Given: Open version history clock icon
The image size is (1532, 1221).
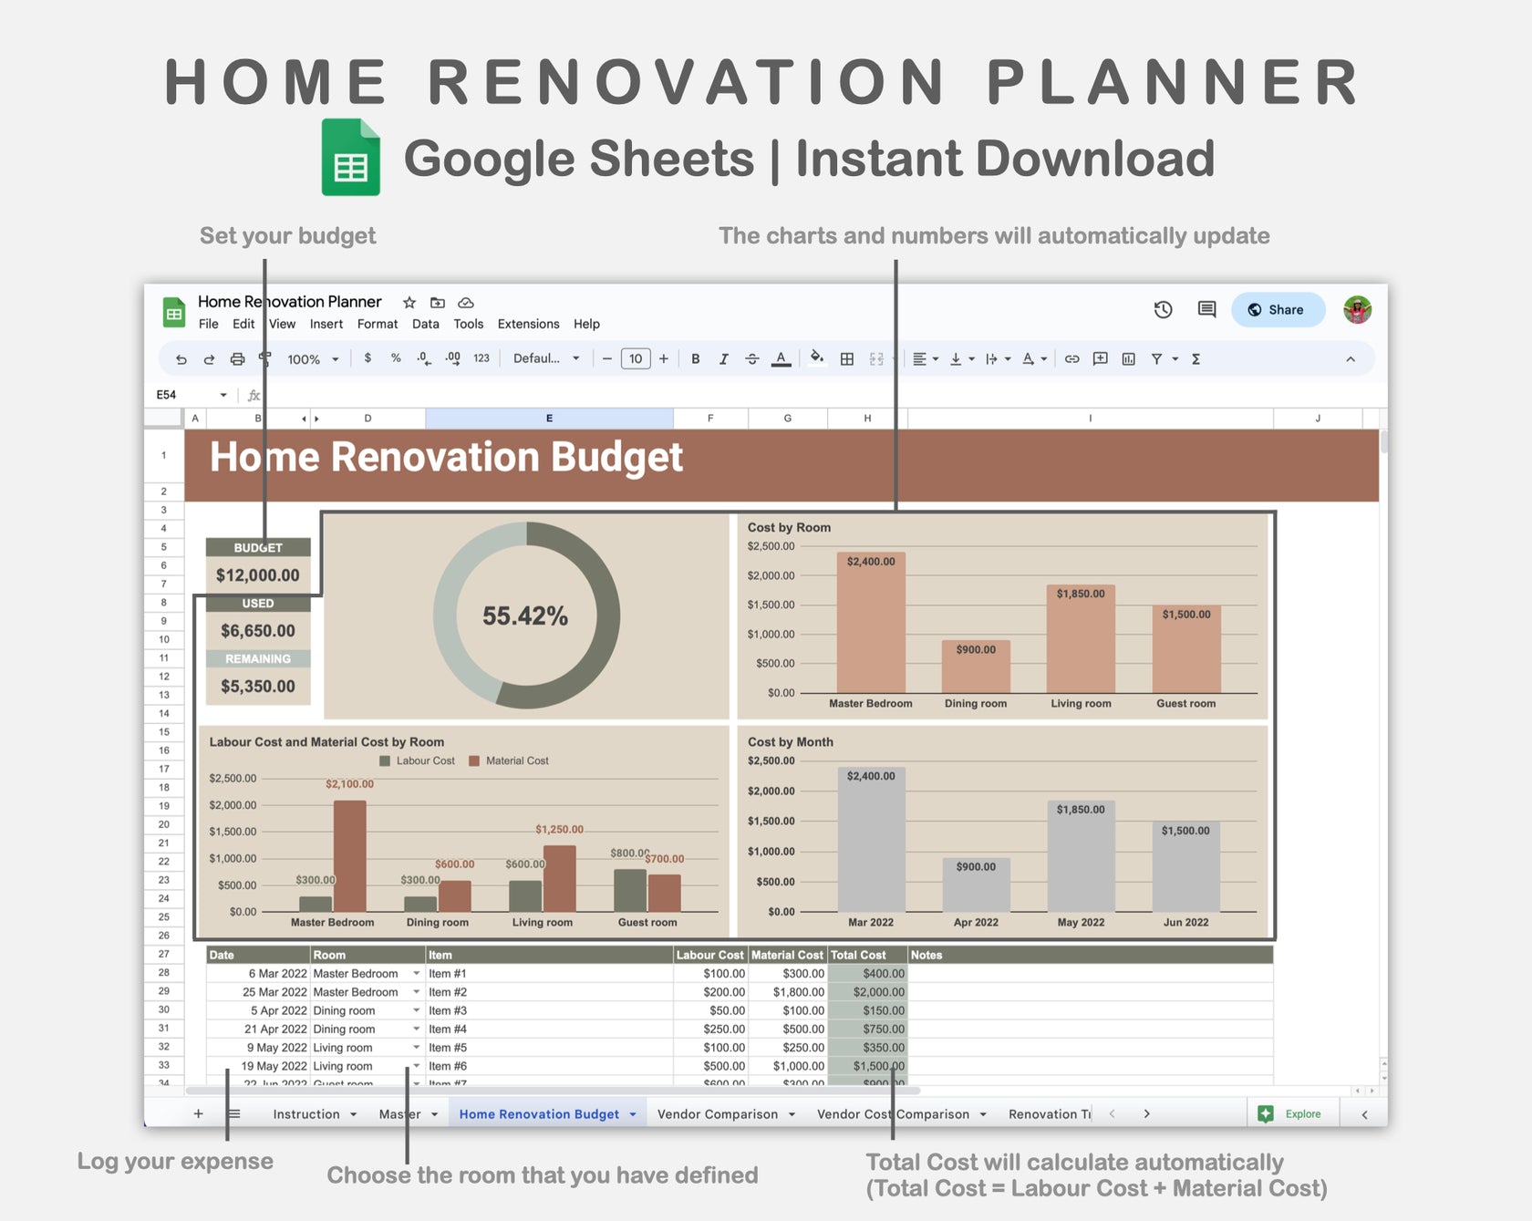Looking at the screenshot, I should [1163, 310].
